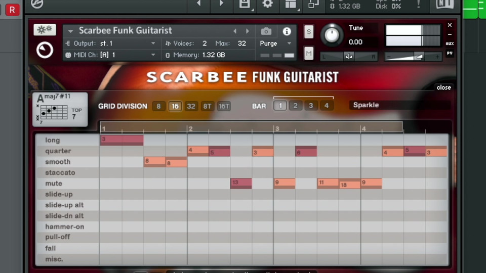Screen dimensions: 486x273
Task: Adjust the volume slider
Action: [x=413, y=57]
